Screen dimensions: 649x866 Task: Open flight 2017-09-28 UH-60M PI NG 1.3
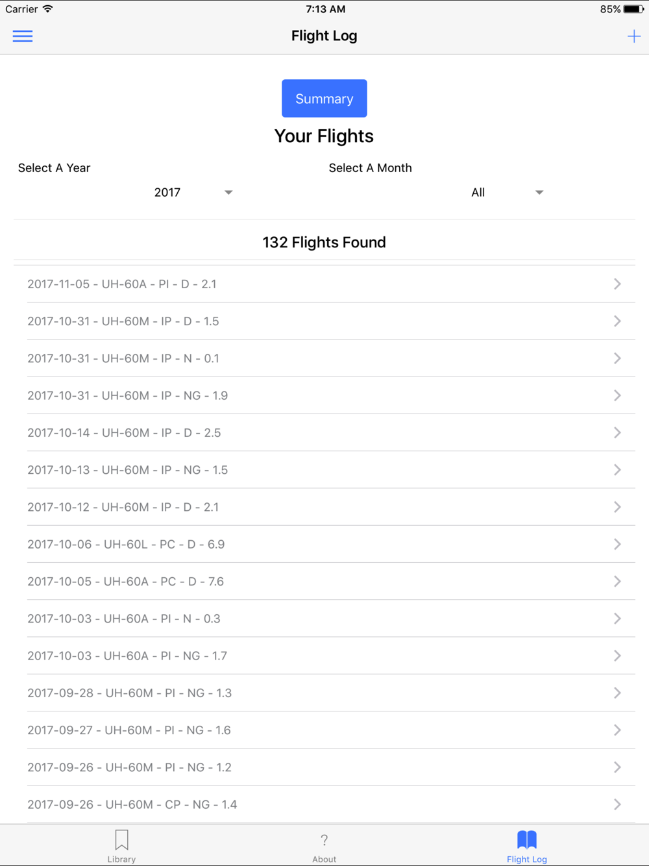click(324, 693)
